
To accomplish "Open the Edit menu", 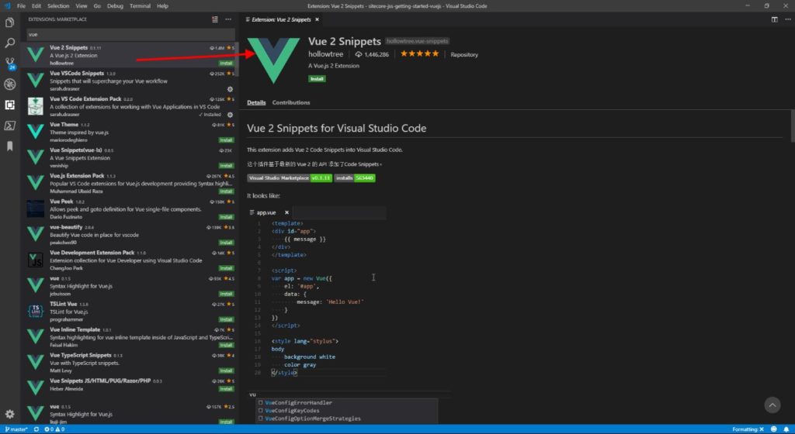I will pyautogui.click(x=36, y=6).
